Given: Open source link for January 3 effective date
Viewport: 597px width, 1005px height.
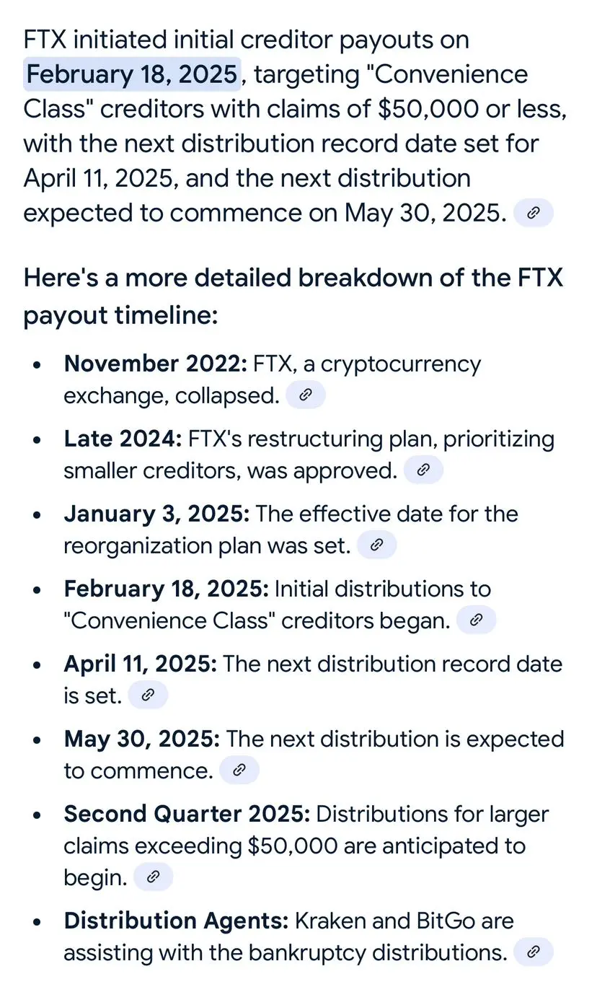Looking at the screenshot, I should tap(376, 545).
